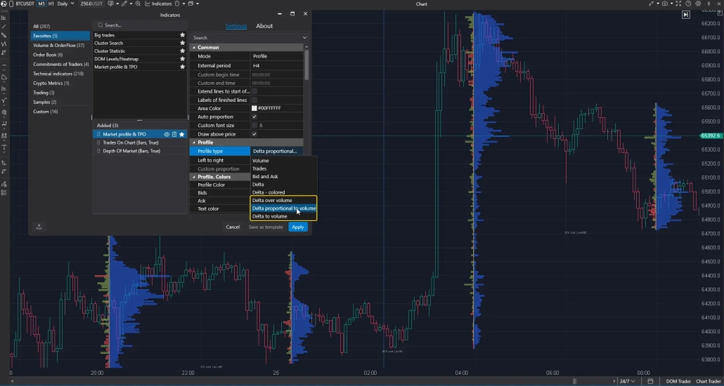Screen dimensions: 724x386
Task: Click the hexagon settings icon top right
Action: coord(698,4)
